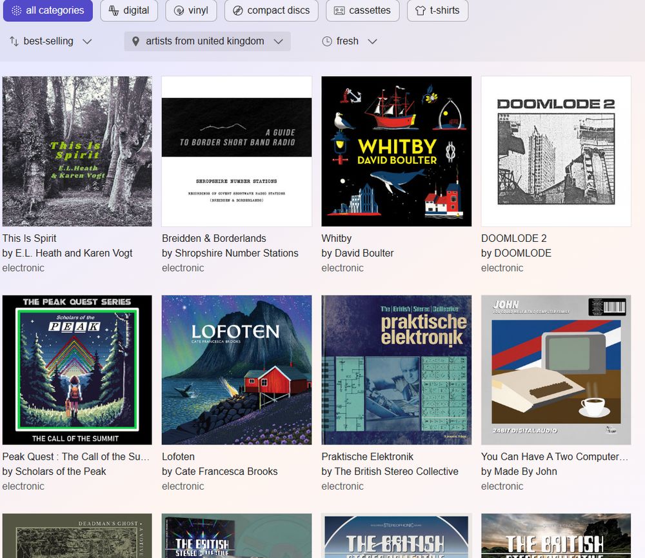Click You Can Have A Two Computer title
This screenshot has width=645, height=558.
tap(555, 456)
